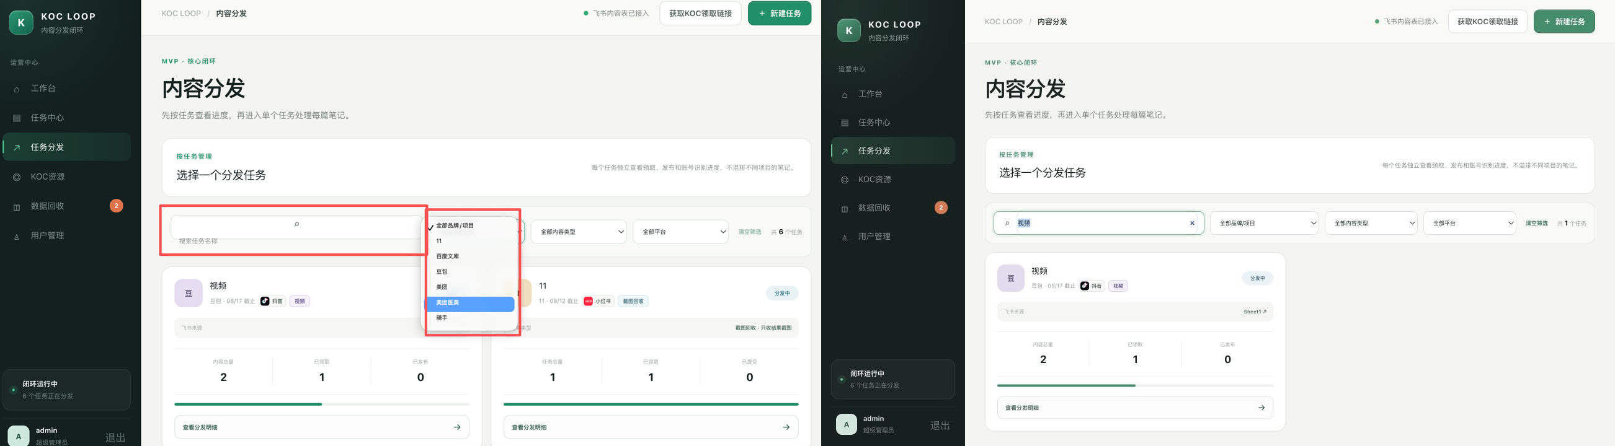Click the 分发中 status pill in right window card

1257,278
